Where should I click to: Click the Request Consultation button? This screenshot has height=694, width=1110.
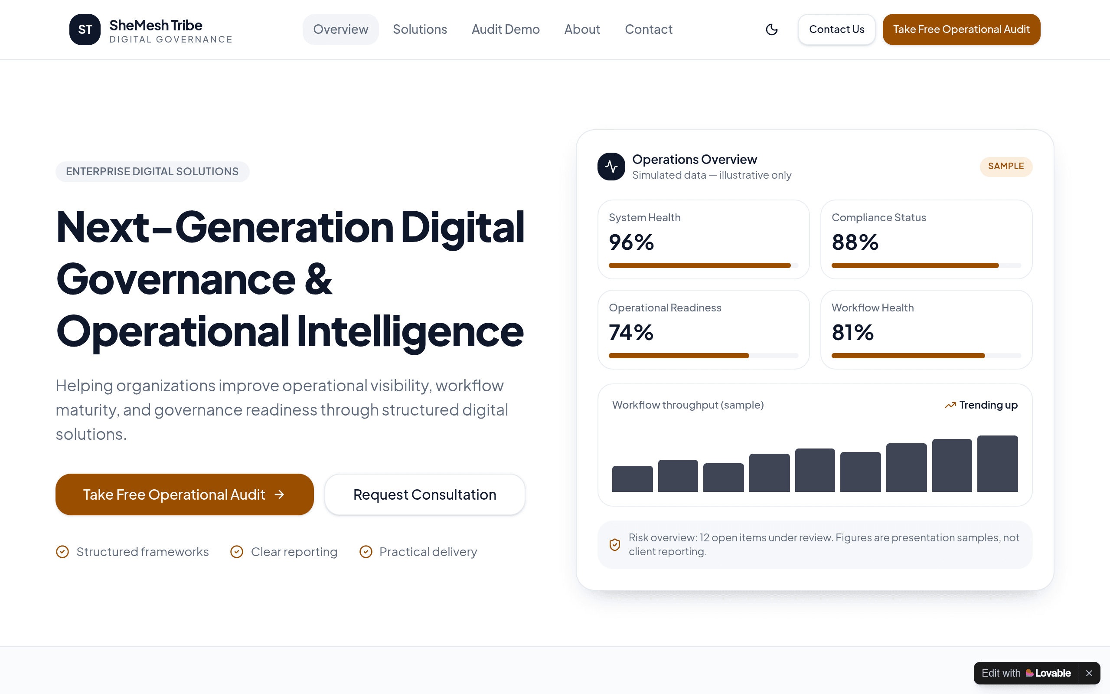coord(425,494)
